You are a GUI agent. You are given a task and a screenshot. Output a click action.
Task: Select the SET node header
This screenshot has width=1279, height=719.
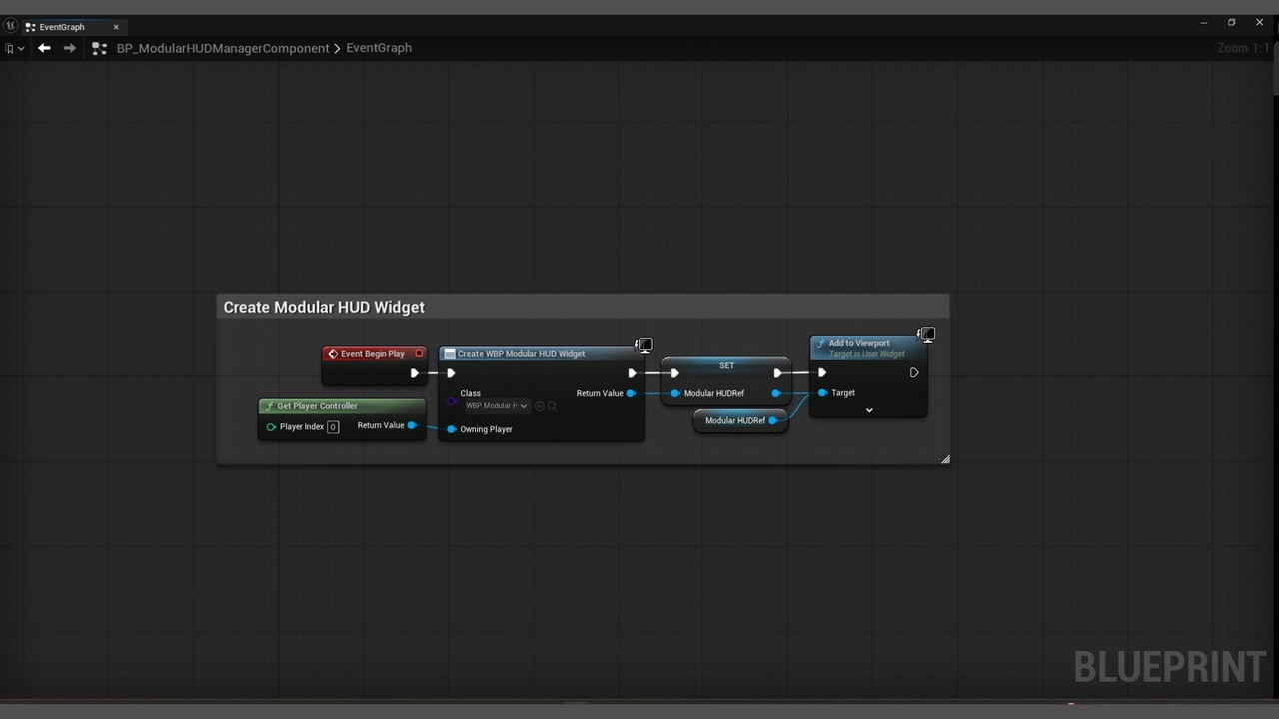point(726,365)
